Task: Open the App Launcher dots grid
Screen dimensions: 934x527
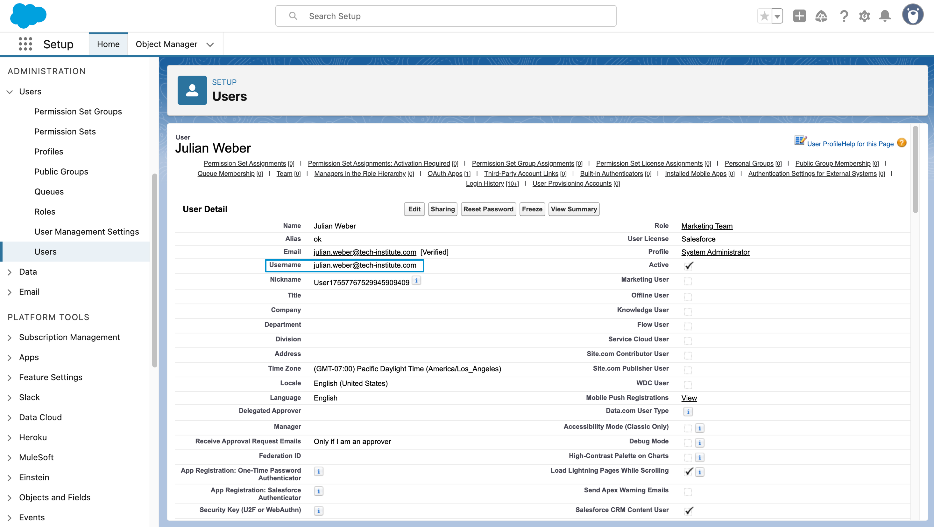Action: [x=25, y=44]
